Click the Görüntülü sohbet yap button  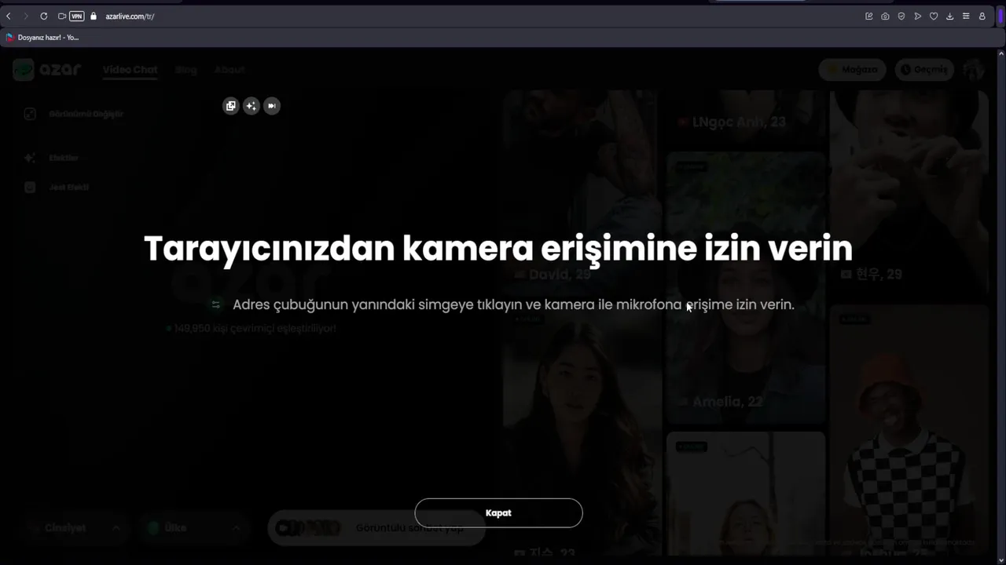click(377, 528)
